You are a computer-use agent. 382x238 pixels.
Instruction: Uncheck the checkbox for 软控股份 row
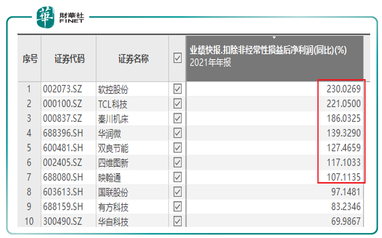click(x=177, y=89)
